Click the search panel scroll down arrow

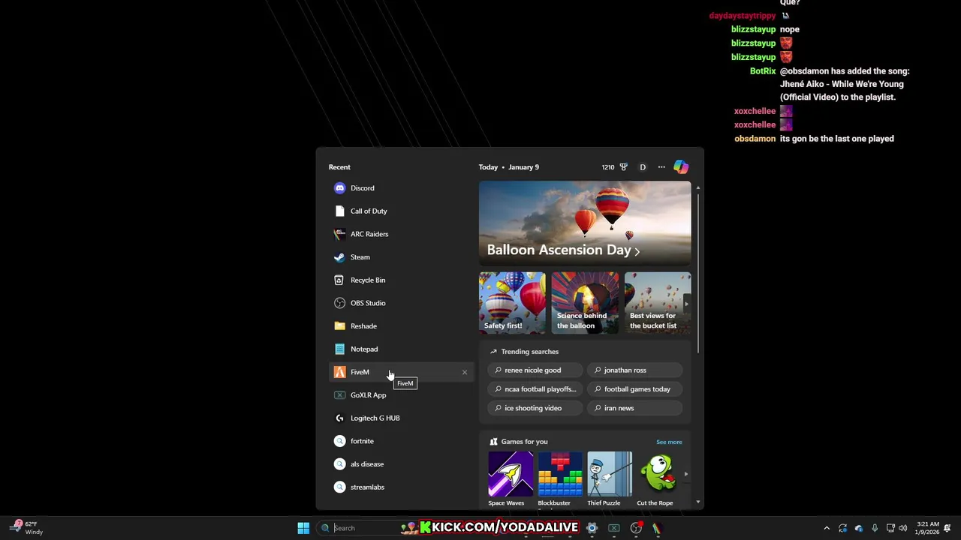coord(698,502)
